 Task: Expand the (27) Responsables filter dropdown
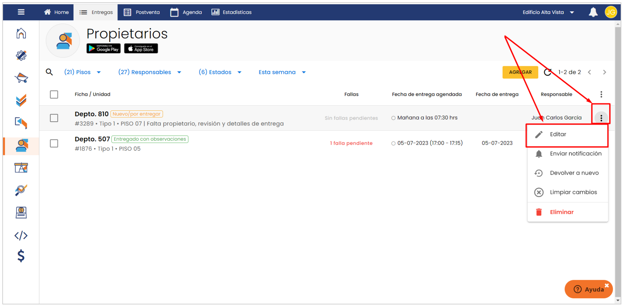[150, 72]
